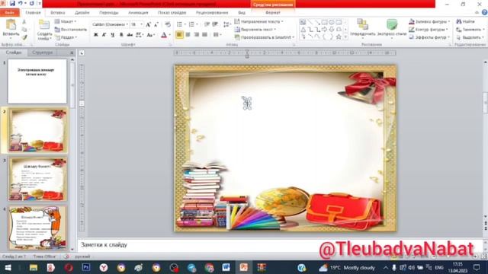Click the Восстановить reset button

point(71,29)
